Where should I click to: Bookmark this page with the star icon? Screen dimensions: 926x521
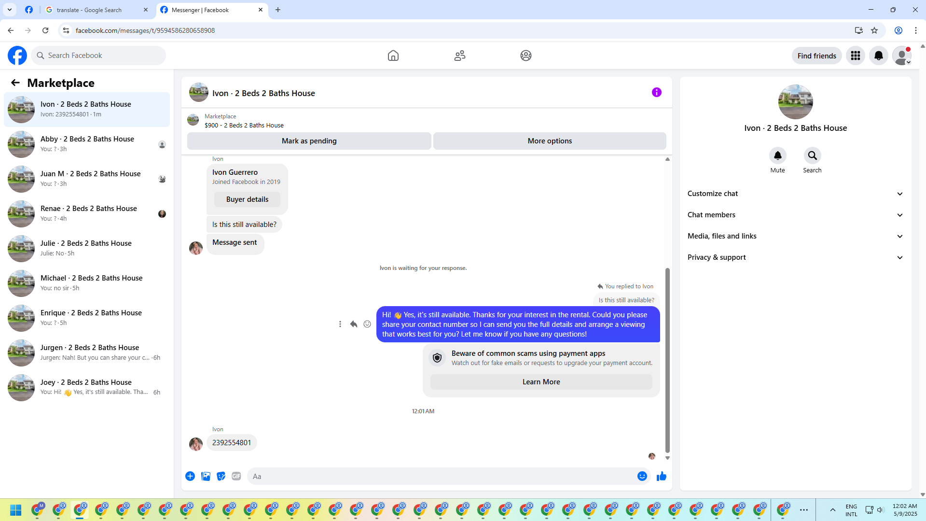tap(874, 30)
